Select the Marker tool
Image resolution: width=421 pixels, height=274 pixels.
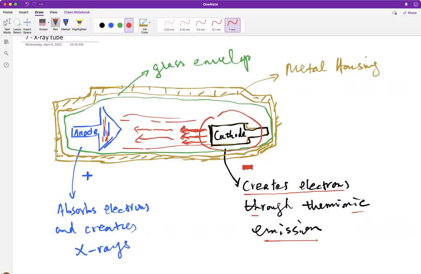click(65, 25)
